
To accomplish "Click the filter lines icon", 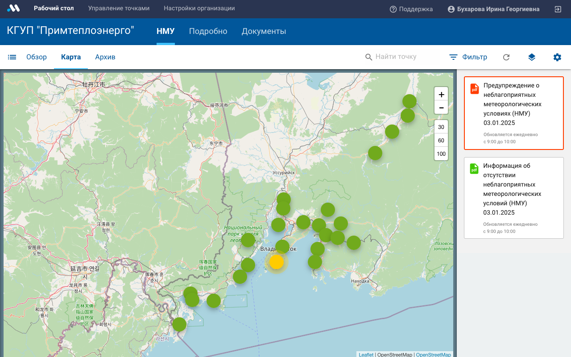I will pos(453,57).
